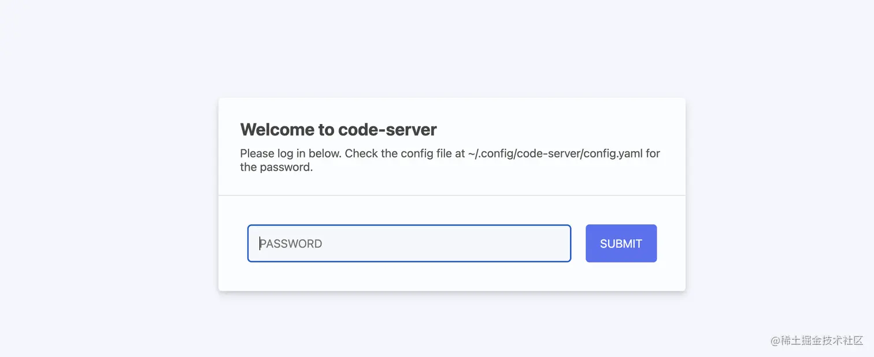The width and height of the screenshot is (874, 357).
Task: Click the gap between password field and SUBMIT
Action: point(579,243)
